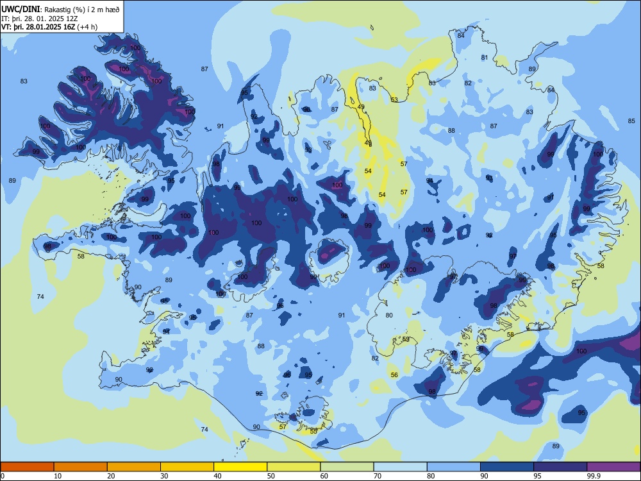This screenshot has width=641, height=481.
Task: Select the VT valid time line '16Z (+4 h)'
Action: tap(49, 27)
